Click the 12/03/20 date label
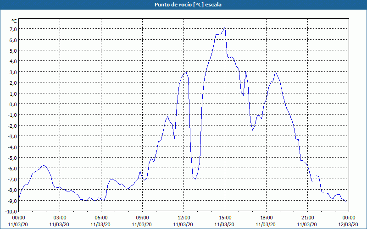Viewport: 367px width, 229px height. click(x=348, y=224)
